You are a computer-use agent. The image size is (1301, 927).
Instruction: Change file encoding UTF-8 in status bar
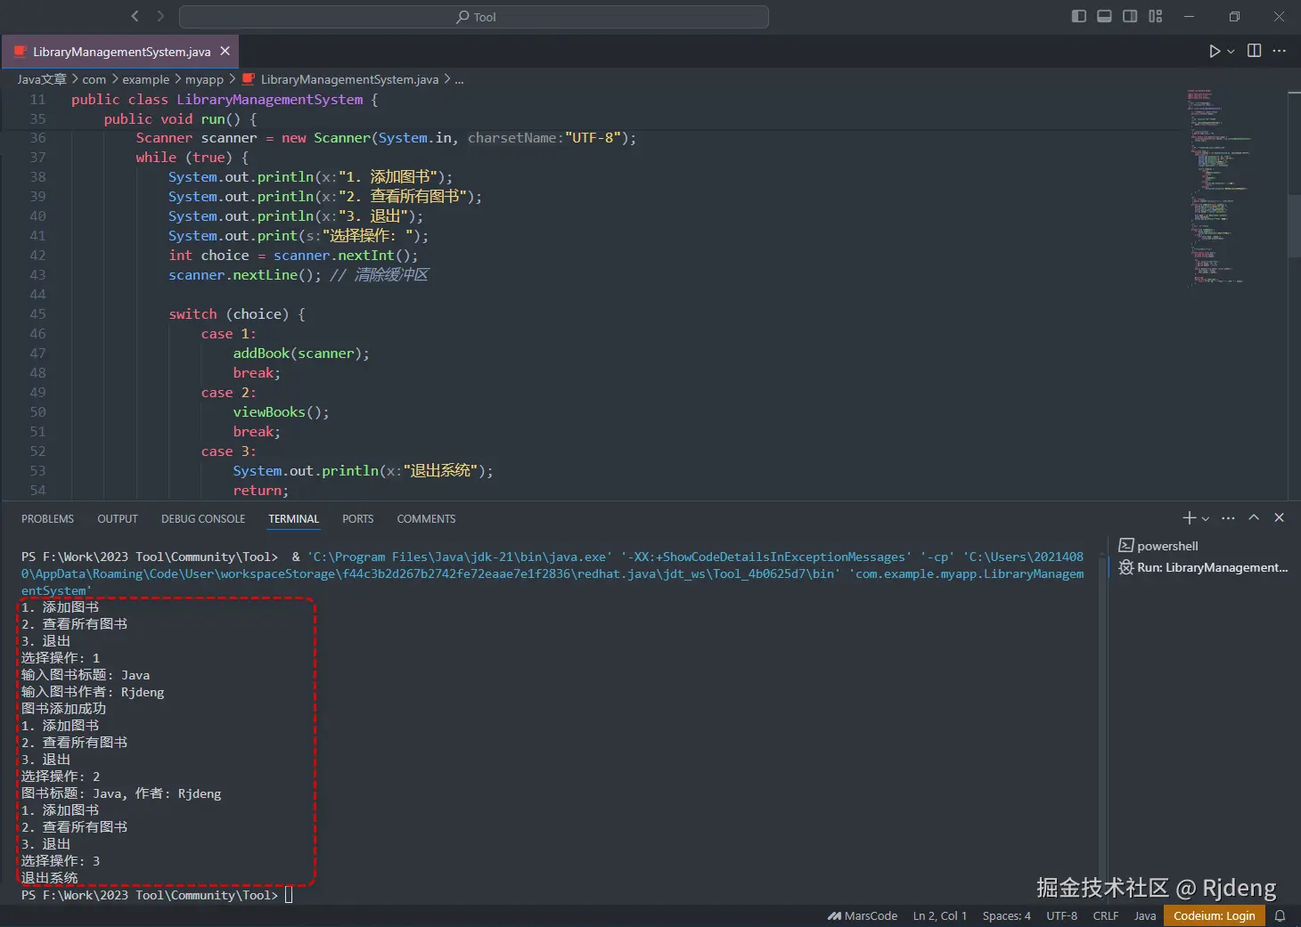tap(1061, 915)
